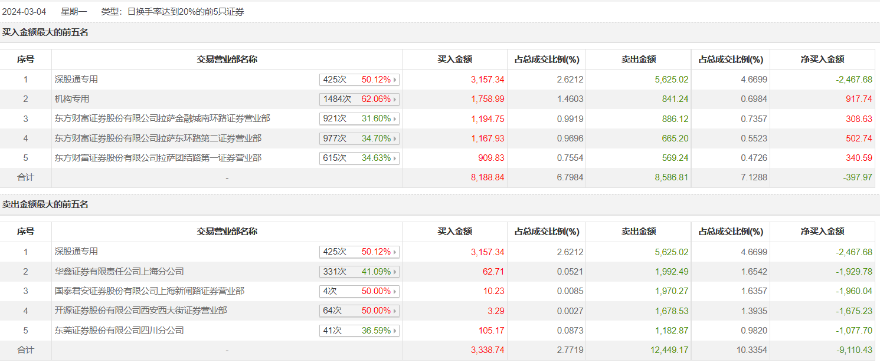Click the arrow beside 64次 50.00%

click(x=395, y=311)
